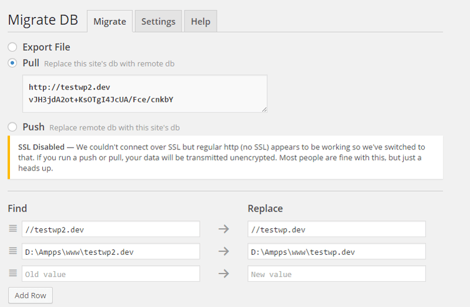Click the Replace column heading
This screenshot has height=307, width=470.
(x=266, y=209)
